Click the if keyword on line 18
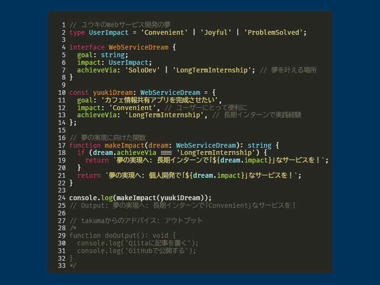Image resolution: width=380 pixels, height=285 pixels. click(81, 153)
